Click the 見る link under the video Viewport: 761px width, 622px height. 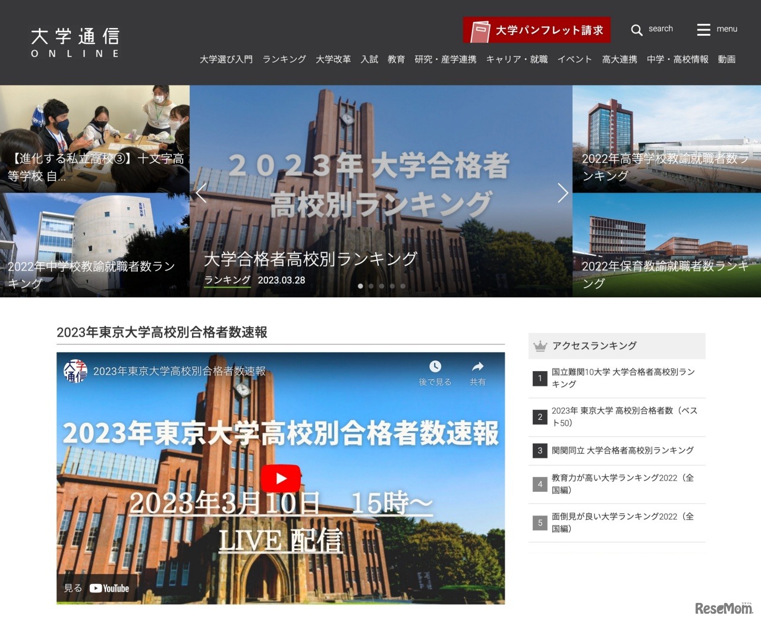(73, 588)
